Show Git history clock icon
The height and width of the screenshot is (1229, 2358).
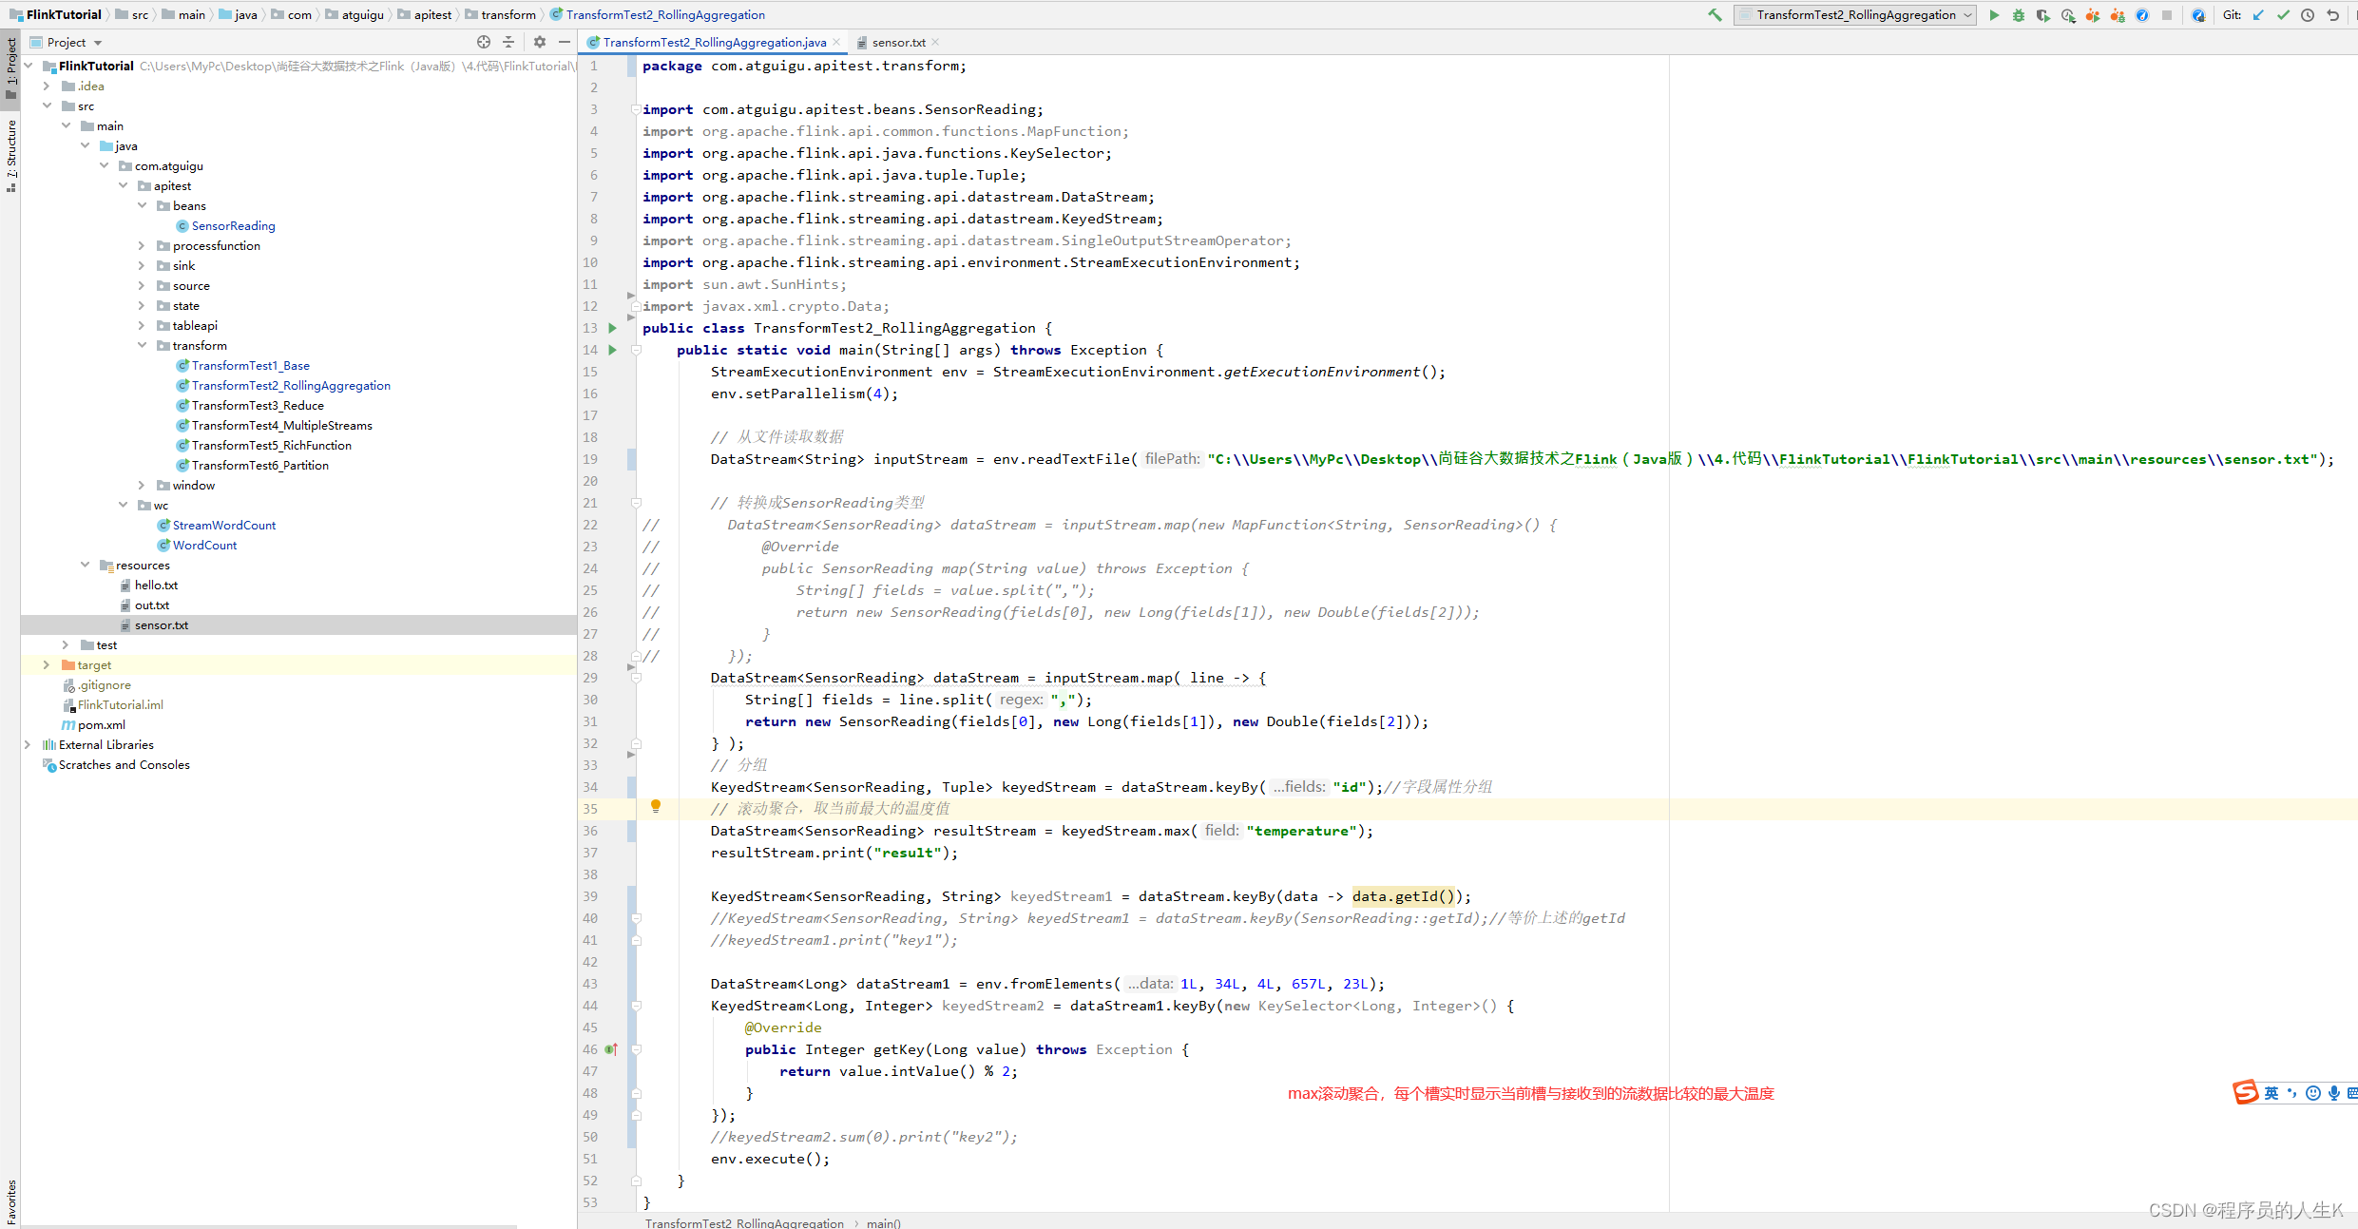coord(2308,15)
